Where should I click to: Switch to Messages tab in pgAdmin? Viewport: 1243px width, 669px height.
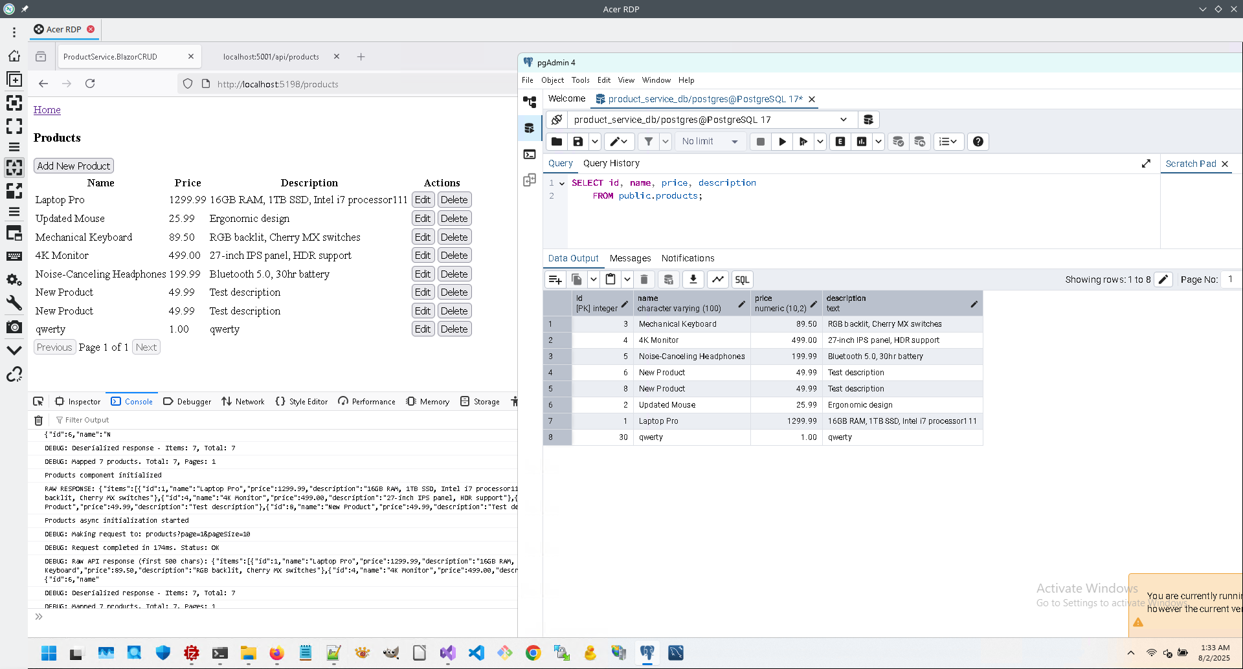pyautogui.click(x=630, y=258)
